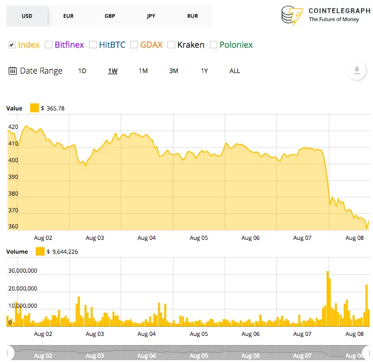Switch to the RUR currency tab
The width and height of the screenshot is (373, 363).
[193, 16]
